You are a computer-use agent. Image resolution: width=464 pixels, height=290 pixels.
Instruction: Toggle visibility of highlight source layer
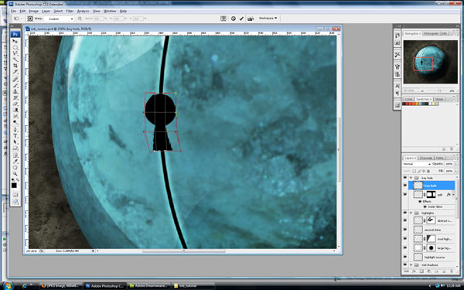(405, 257)
